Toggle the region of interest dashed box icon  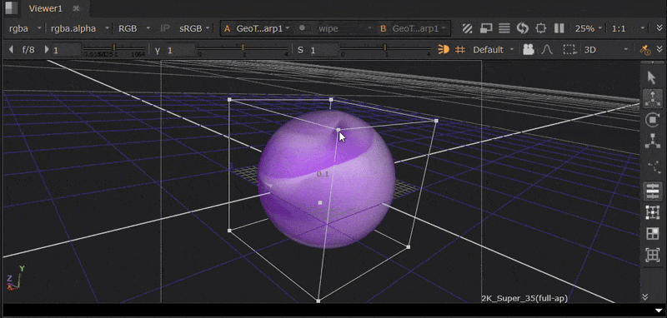click(569, 50)
